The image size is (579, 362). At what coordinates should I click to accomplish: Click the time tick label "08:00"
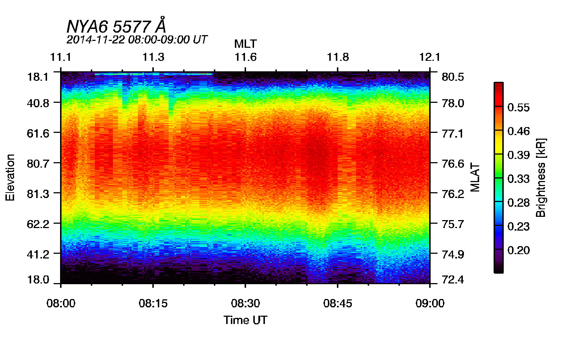[61, 303]
